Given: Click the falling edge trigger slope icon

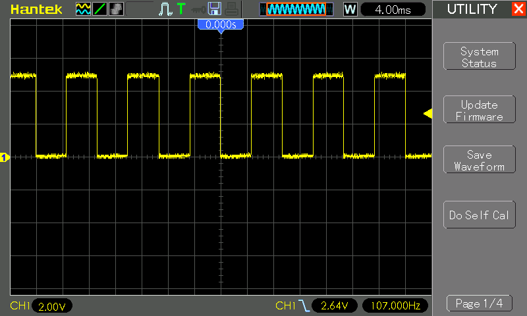Looking at the screenshot, I should coord(304,305).
